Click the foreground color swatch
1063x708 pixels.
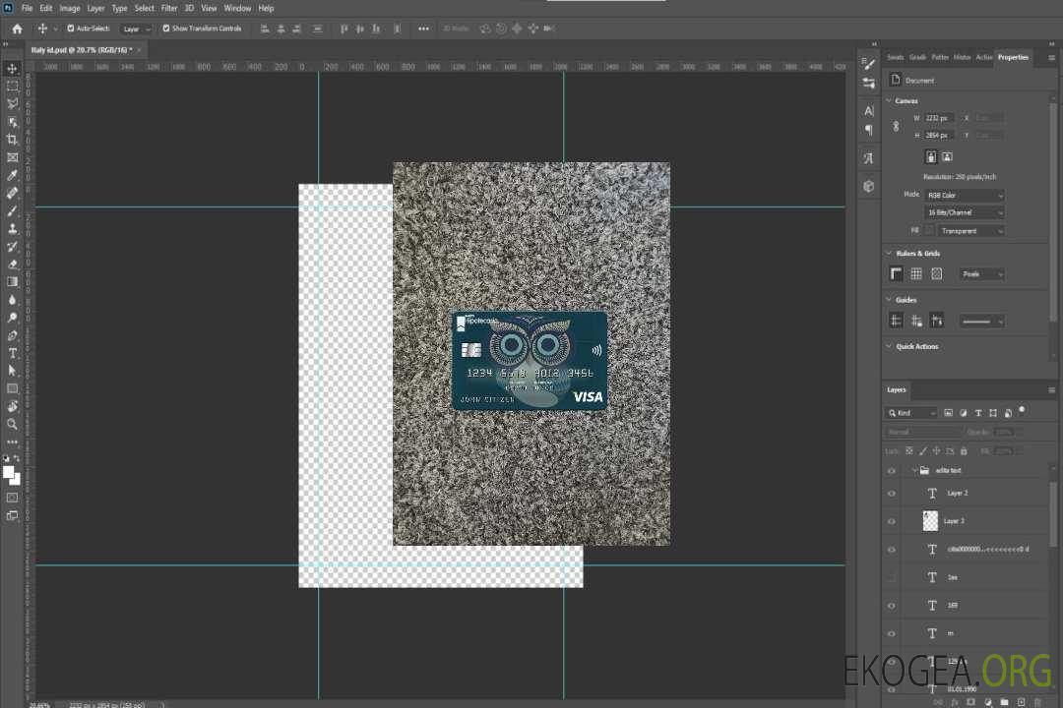pos(9,472)
